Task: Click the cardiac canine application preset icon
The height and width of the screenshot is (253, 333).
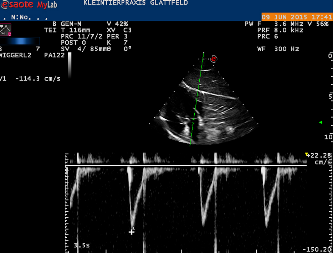Action: 5,30
